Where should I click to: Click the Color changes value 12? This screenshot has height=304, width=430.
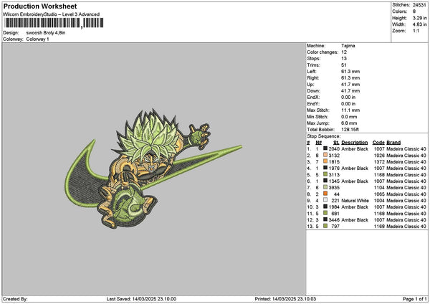[344, 52]
